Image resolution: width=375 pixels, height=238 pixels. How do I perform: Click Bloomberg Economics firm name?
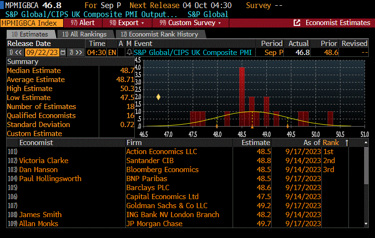click(162, 170)
